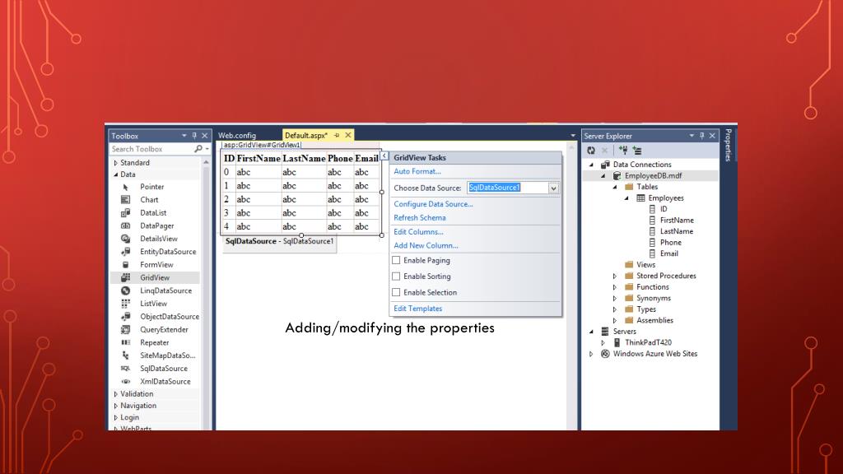This screenshot has height=474, width=843.
Task: Enable Sorting checkbox in GridView Tasks
Action: pos(396,276)
